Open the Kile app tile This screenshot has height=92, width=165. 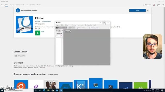click(x=81, y=84)
